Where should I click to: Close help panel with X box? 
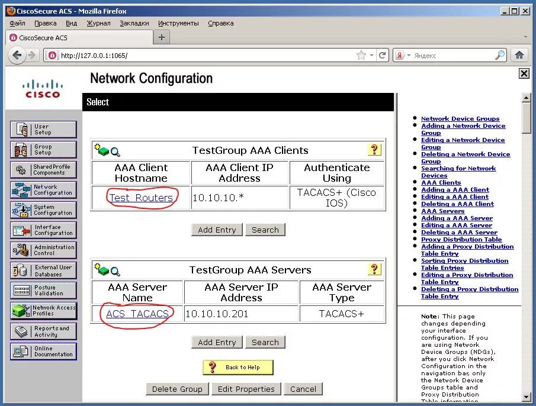pyautogui.click(x=524, y=73)
